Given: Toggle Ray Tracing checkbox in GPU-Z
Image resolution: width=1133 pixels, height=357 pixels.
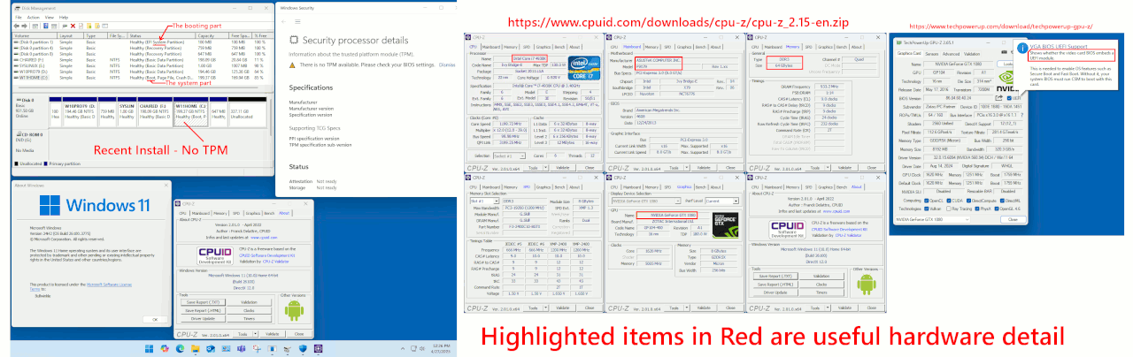Looking at the screenshot, I should pos(949,209).
